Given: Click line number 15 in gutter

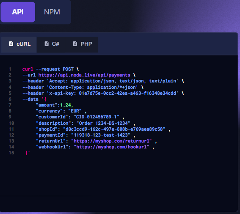Looking at the screenshot, I should (x=11, y=153).
